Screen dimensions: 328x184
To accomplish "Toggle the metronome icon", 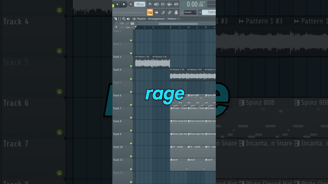I will [150, 4].
